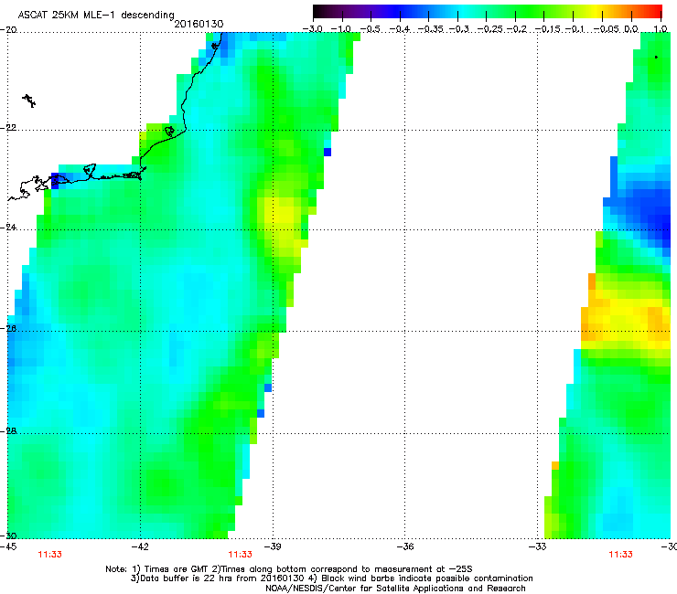
Task: Click the -0.3 color scale label
Action: tap(459, 29)
